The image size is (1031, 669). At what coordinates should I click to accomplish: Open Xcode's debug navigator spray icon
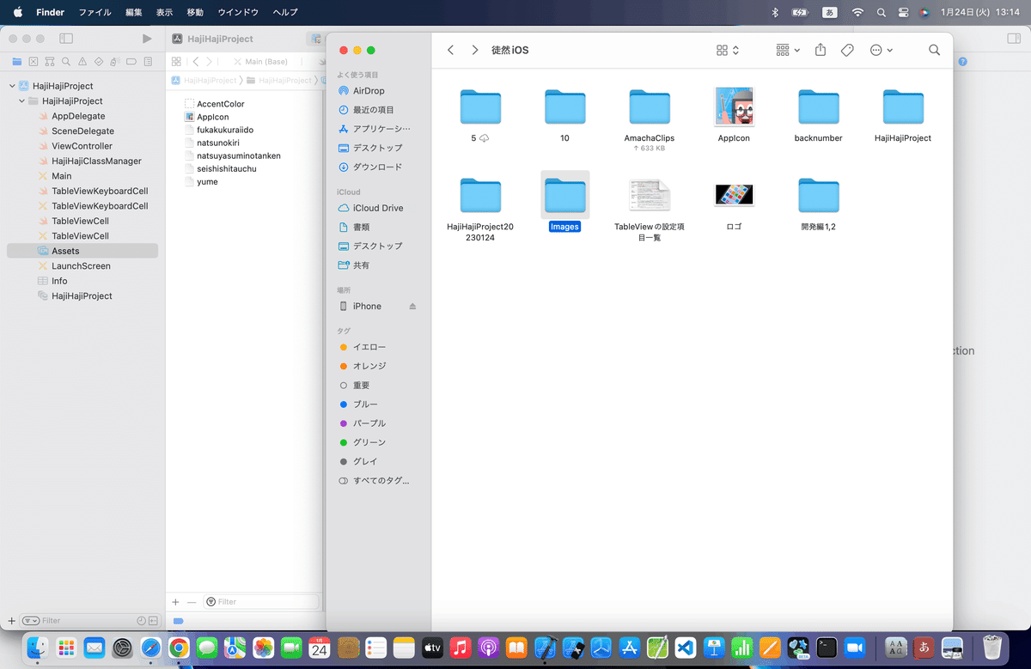pyautogui.click(x=115, y=62)
